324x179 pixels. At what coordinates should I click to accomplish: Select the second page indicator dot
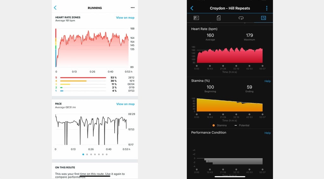87,154
